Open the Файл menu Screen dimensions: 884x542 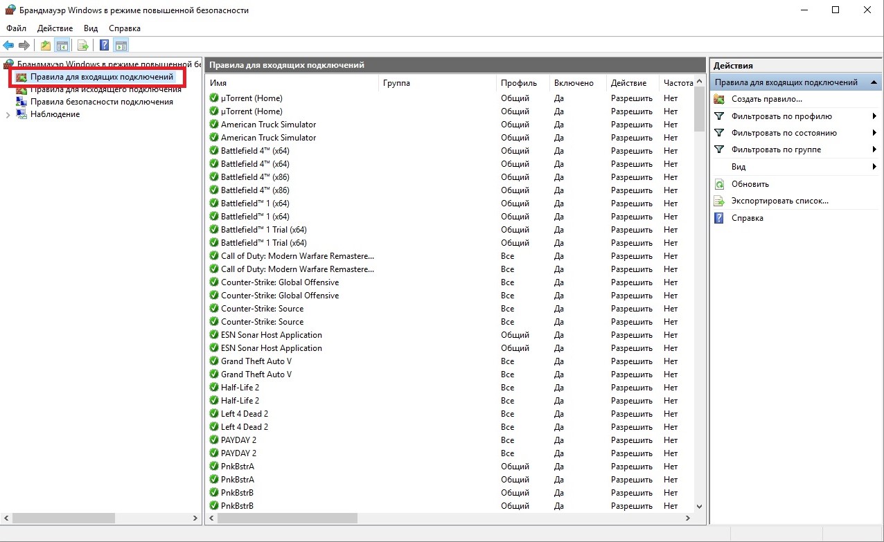pos(17,28)
